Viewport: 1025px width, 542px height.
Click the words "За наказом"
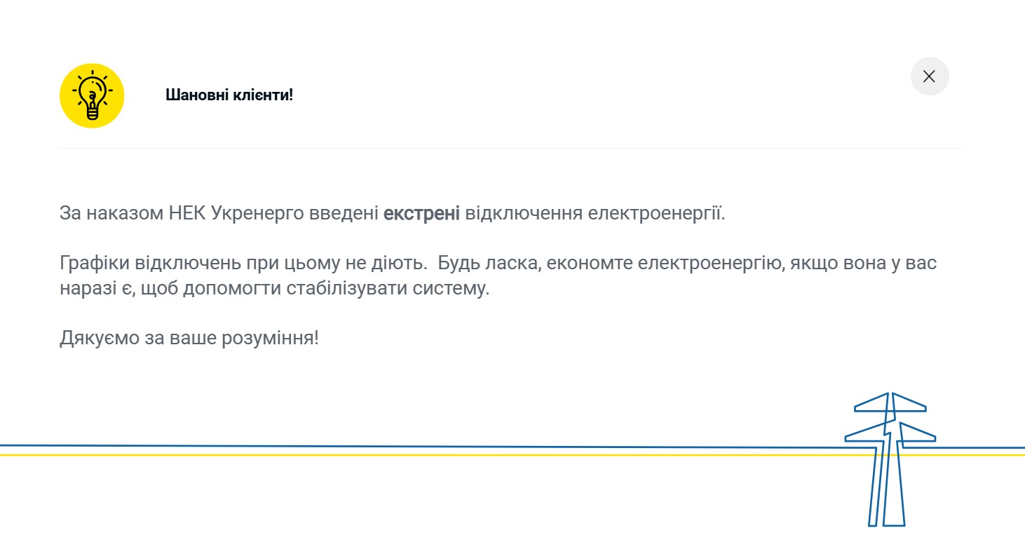[111, 212]
